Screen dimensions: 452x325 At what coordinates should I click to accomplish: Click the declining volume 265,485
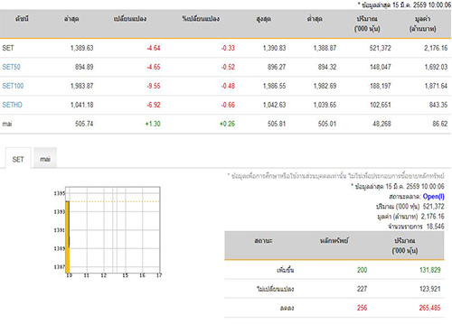pyautogui.click(x=429, y=308)
